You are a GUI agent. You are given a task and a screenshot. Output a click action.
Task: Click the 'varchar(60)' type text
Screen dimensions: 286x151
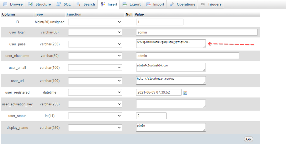tap(50, 32)
